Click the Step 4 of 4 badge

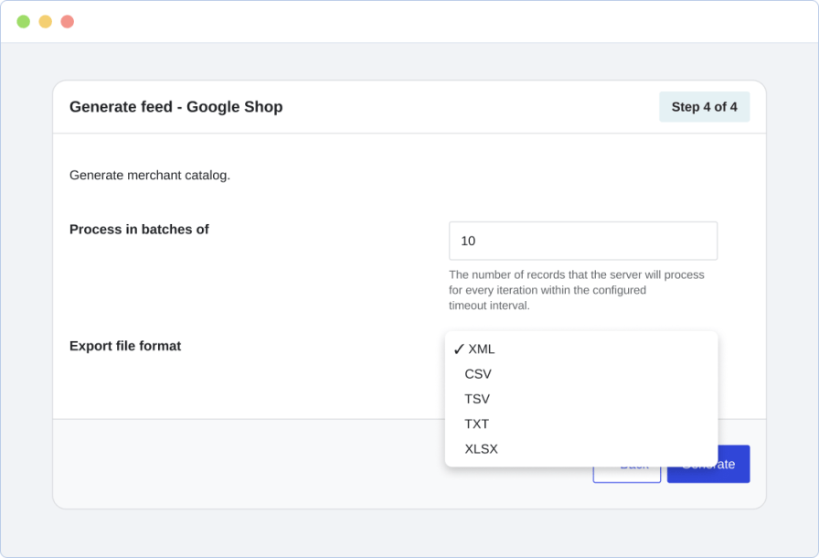tap(704, 107)
